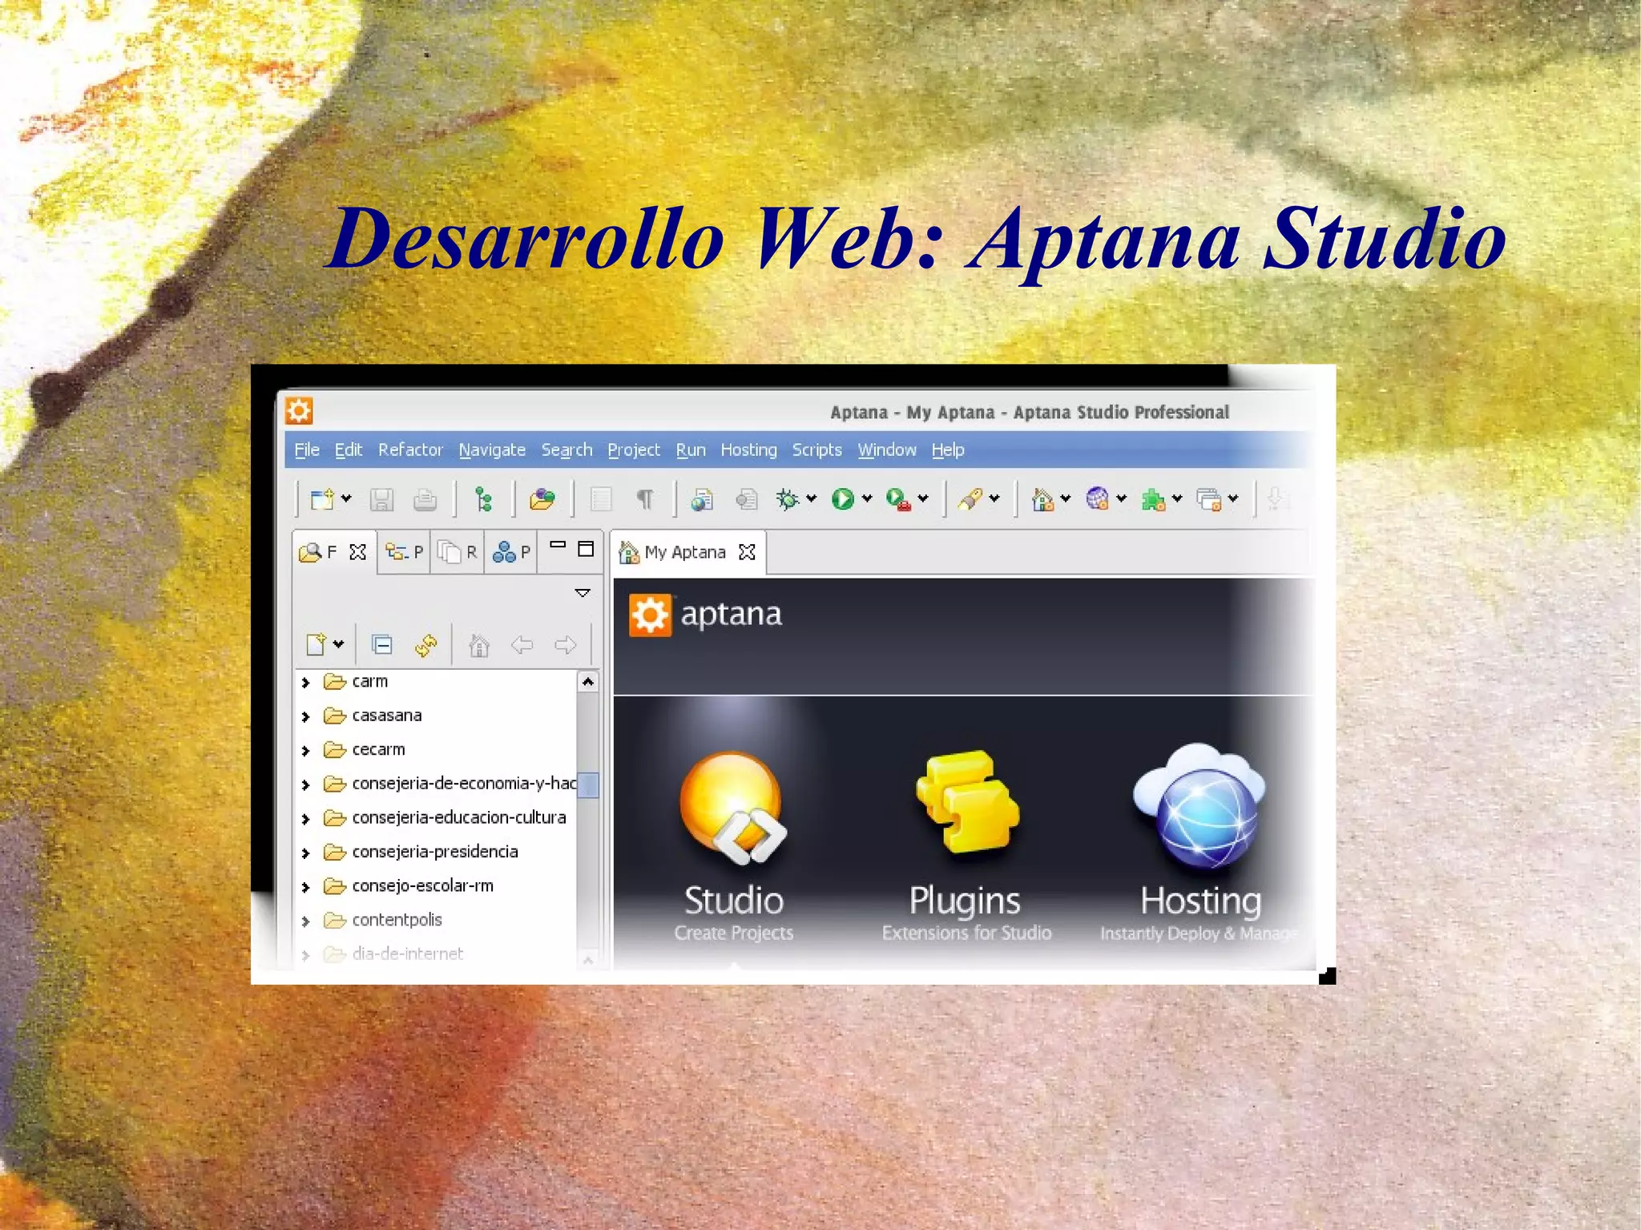
Task: Click the file view home icon
Action: tap(479, 645)
